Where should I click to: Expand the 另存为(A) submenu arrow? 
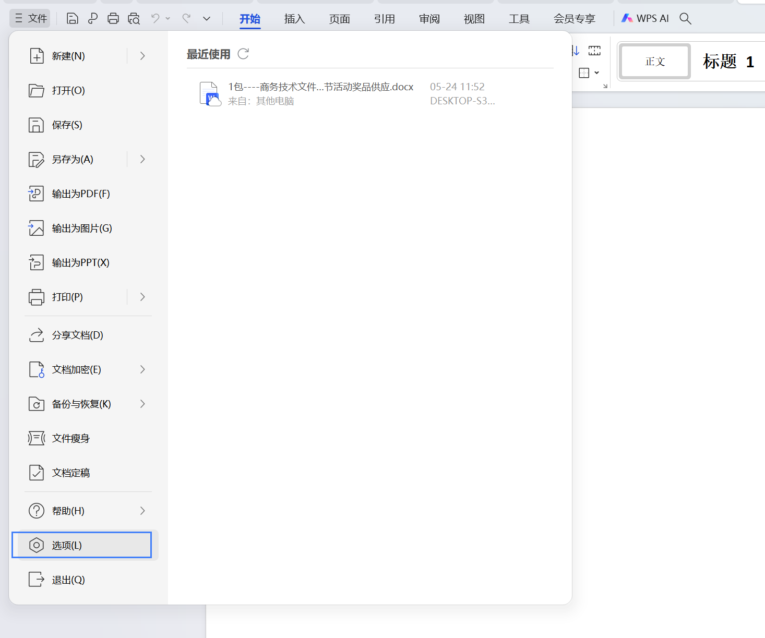tap(142, 159)
